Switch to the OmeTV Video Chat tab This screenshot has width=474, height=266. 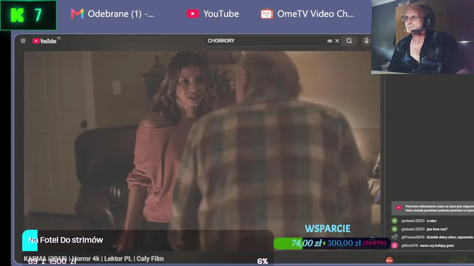[x=307, y=14]
